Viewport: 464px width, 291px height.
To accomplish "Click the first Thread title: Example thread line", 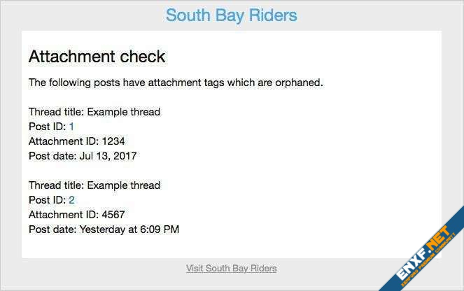I will pos(94,112).
